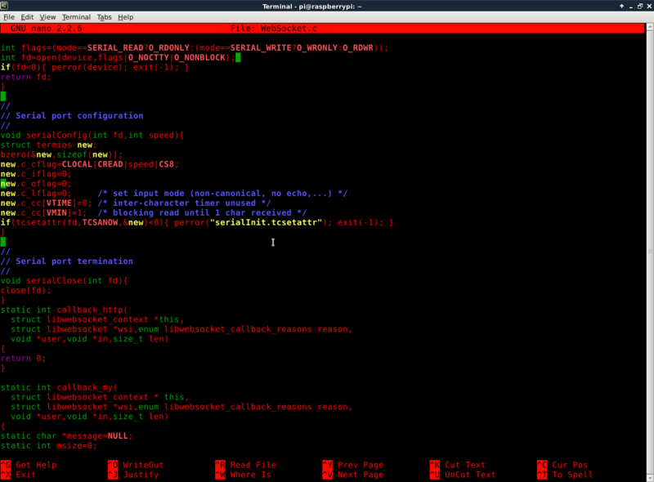Open the Terminal menu
The height and width of the screenshot is (482, 654).
point(76,16)
